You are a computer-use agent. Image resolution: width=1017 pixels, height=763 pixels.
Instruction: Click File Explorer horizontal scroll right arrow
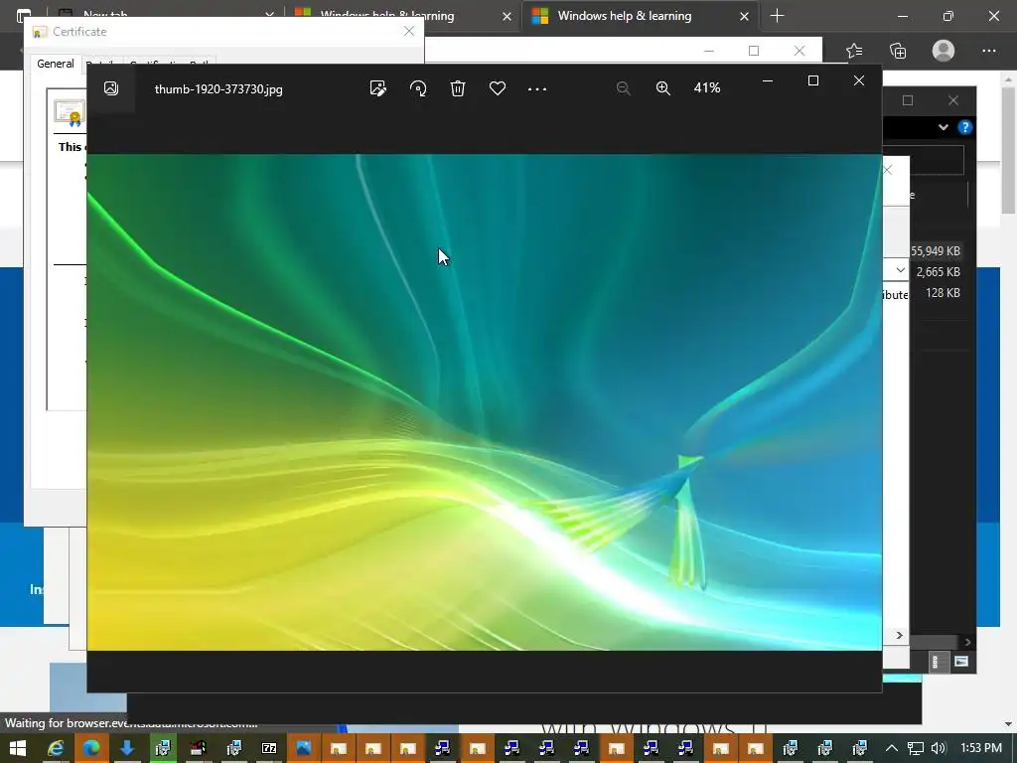(x=967, y=642)
